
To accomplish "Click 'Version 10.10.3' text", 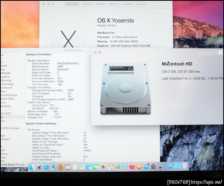I will [106, 26].
